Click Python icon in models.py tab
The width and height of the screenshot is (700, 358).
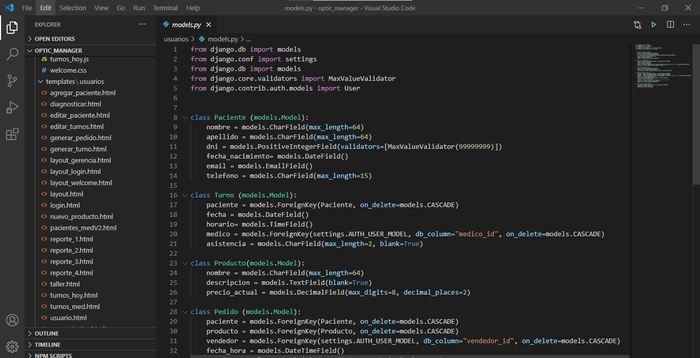click(x=166, y=25)
